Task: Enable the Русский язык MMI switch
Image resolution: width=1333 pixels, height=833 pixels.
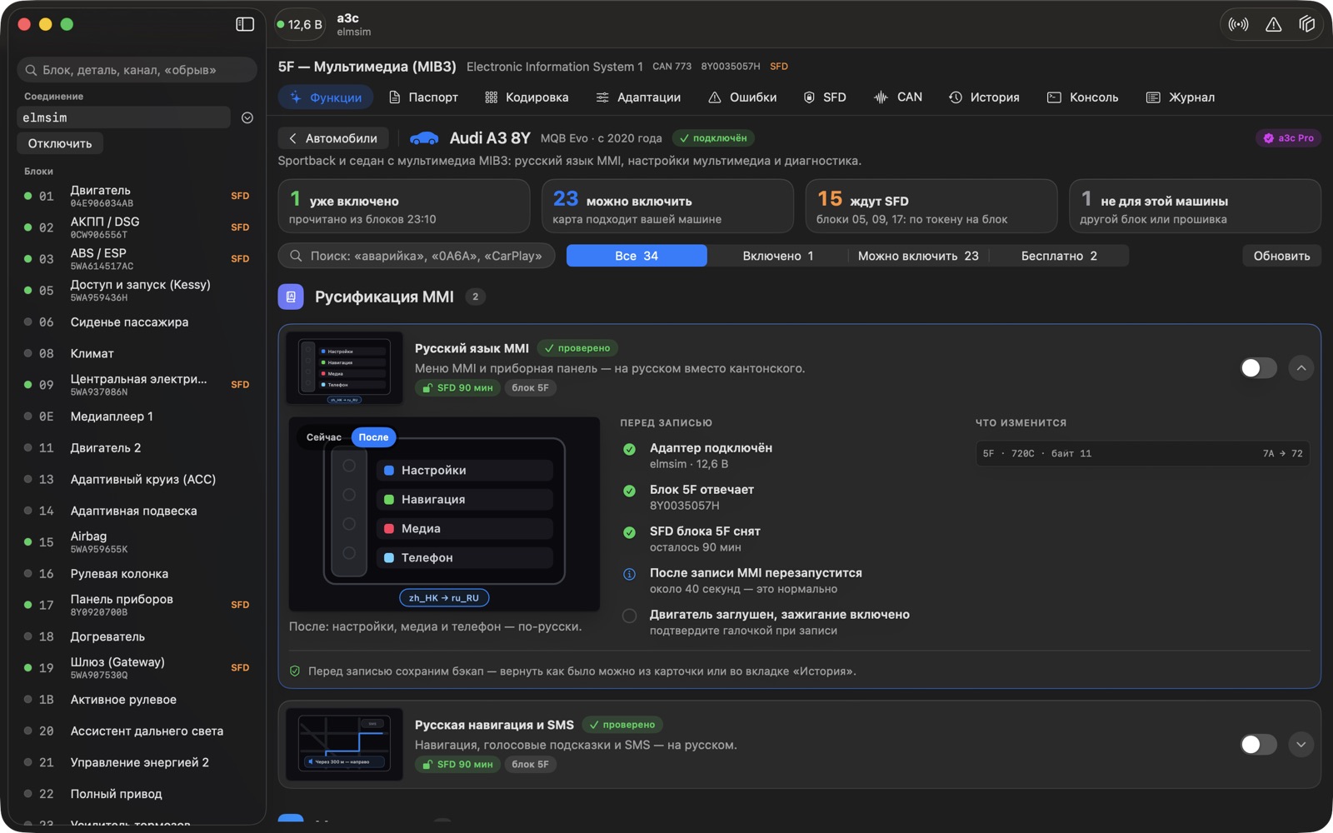Action: (x=1258, y=368)
